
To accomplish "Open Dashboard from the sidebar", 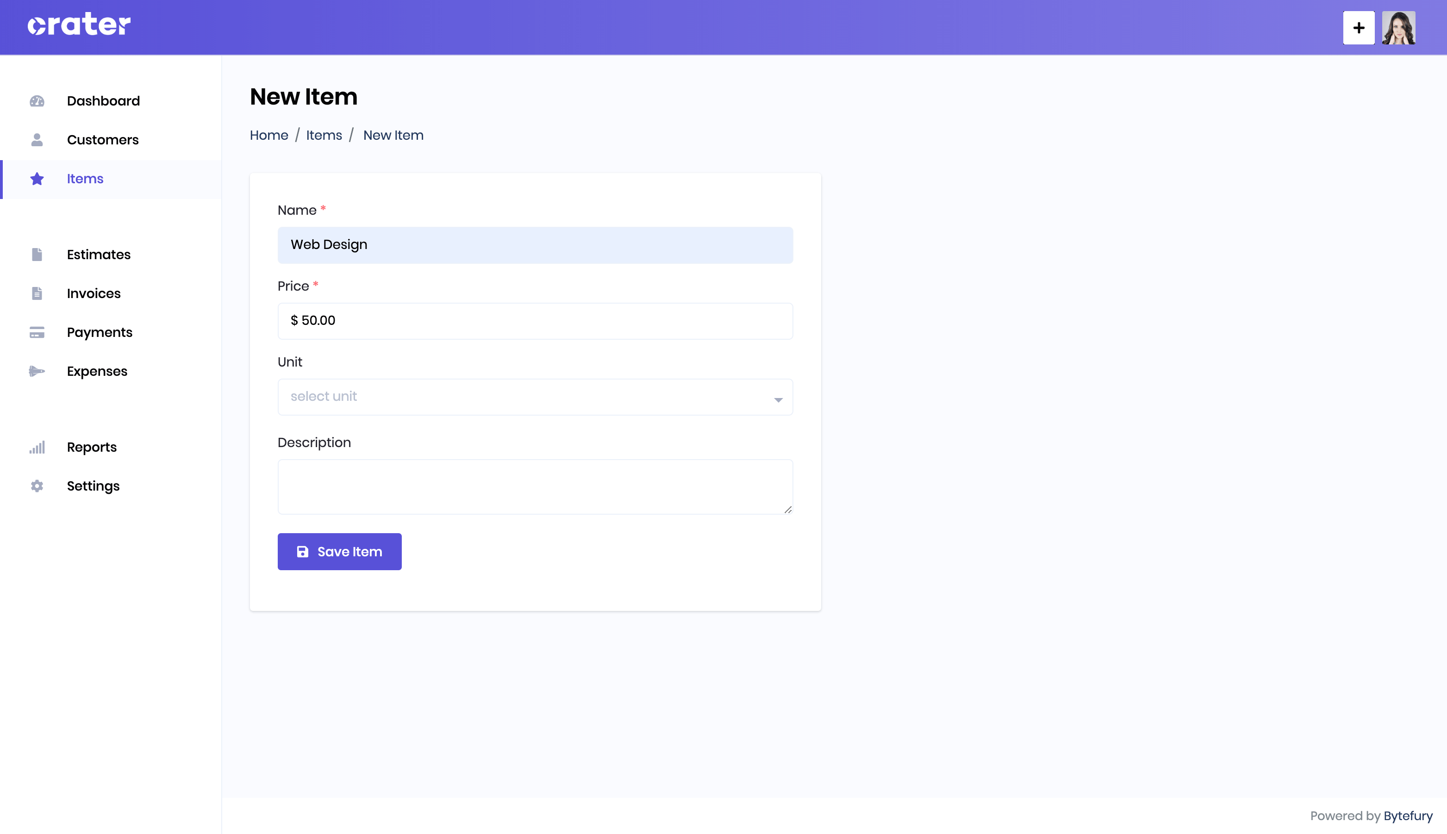I will click(x=111, y=101).
